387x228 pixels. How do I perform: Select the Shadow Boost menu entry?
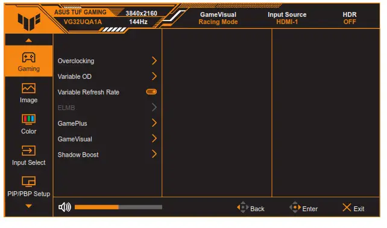point(78,155)
